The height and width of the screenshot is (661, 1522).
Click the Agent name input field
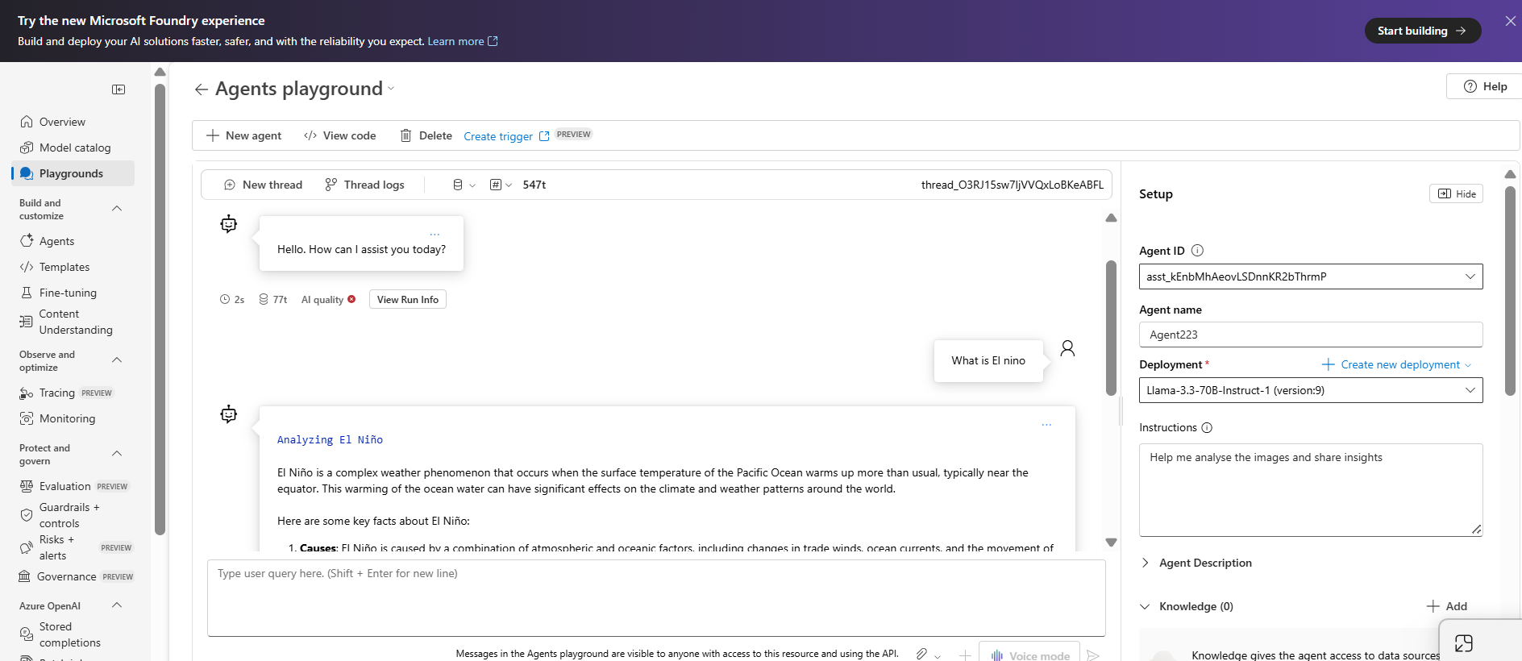(x=1311, y=335)
